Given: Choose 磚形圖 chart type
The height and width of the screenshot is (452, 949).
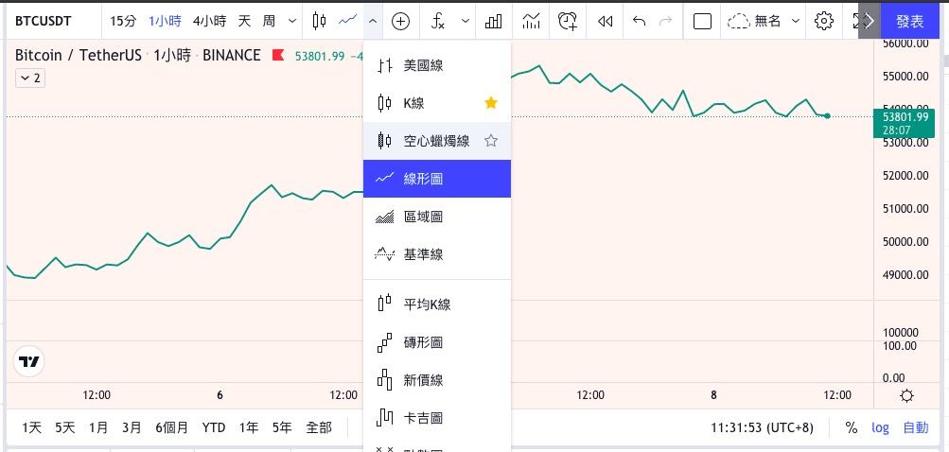Looking at the screenshot, I should 437,342.
